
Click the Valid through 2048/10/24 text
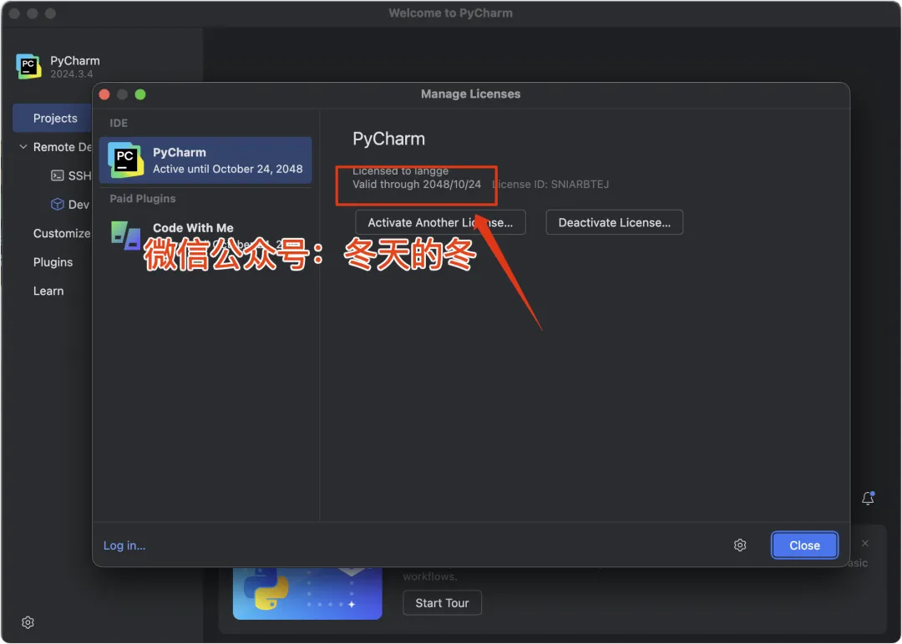tap(417, 184)
